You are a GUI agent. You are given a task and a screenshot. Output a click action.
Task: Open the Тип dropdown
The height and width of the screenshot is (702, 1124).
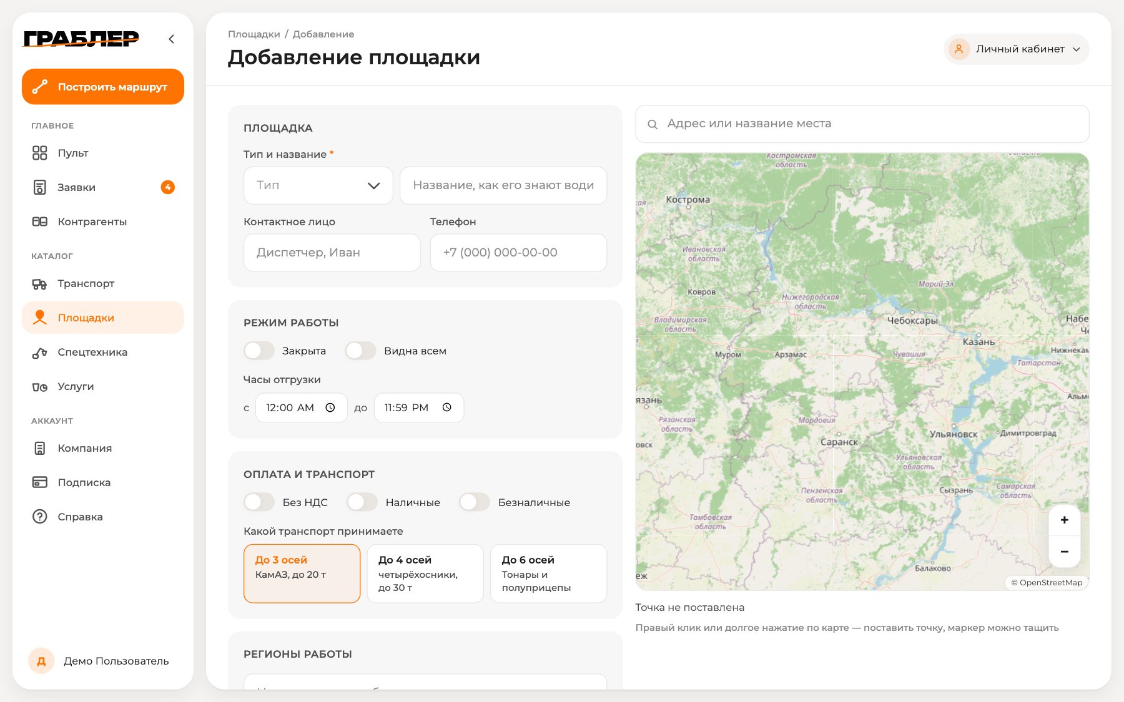[x=318, y=185]
